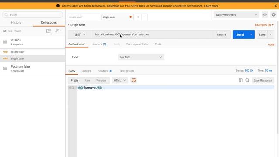
Task: Switch to response Headers (4) tab
Action: point(105,71)
